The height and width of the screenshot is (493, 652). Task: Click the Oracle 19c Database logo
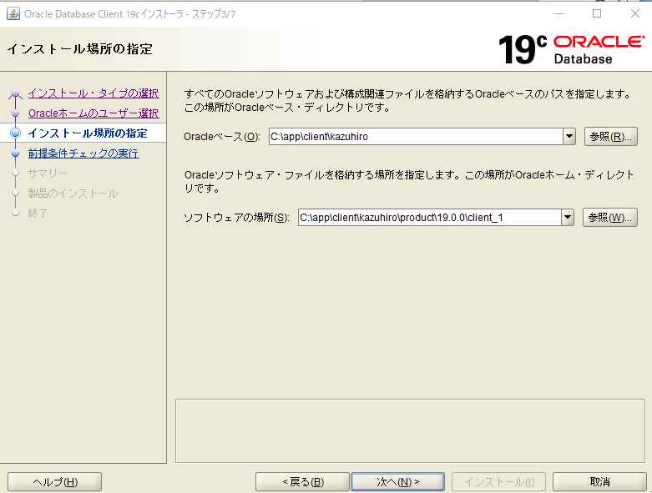(571, 50)
